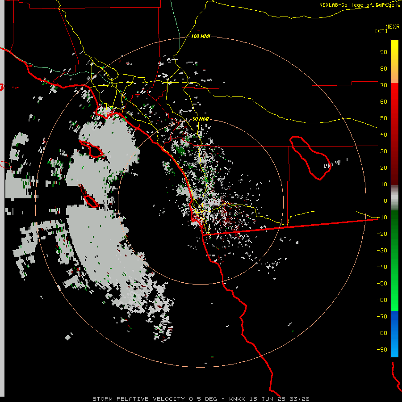Viewport: 402px width, 402px height.
Task: Click the 30 value on the velocity scale
Action: click(x=384, y=151)
